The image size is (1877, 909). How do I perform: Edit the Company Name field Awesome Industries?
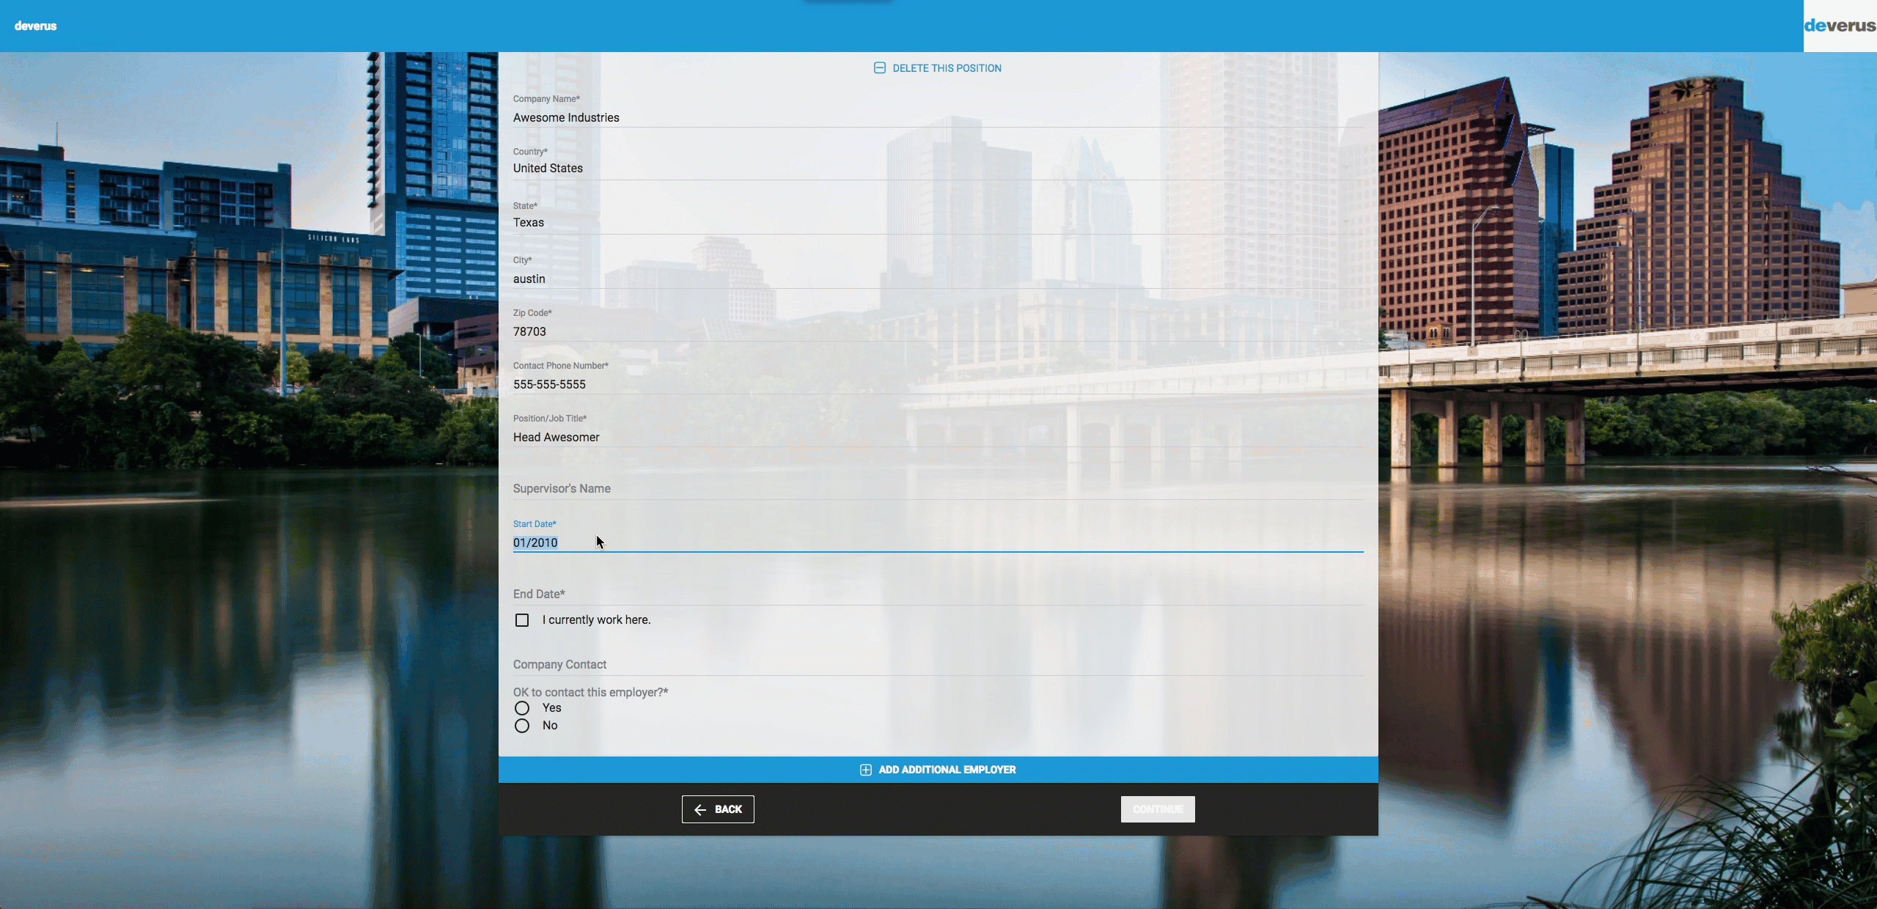(x=938, y=117)
